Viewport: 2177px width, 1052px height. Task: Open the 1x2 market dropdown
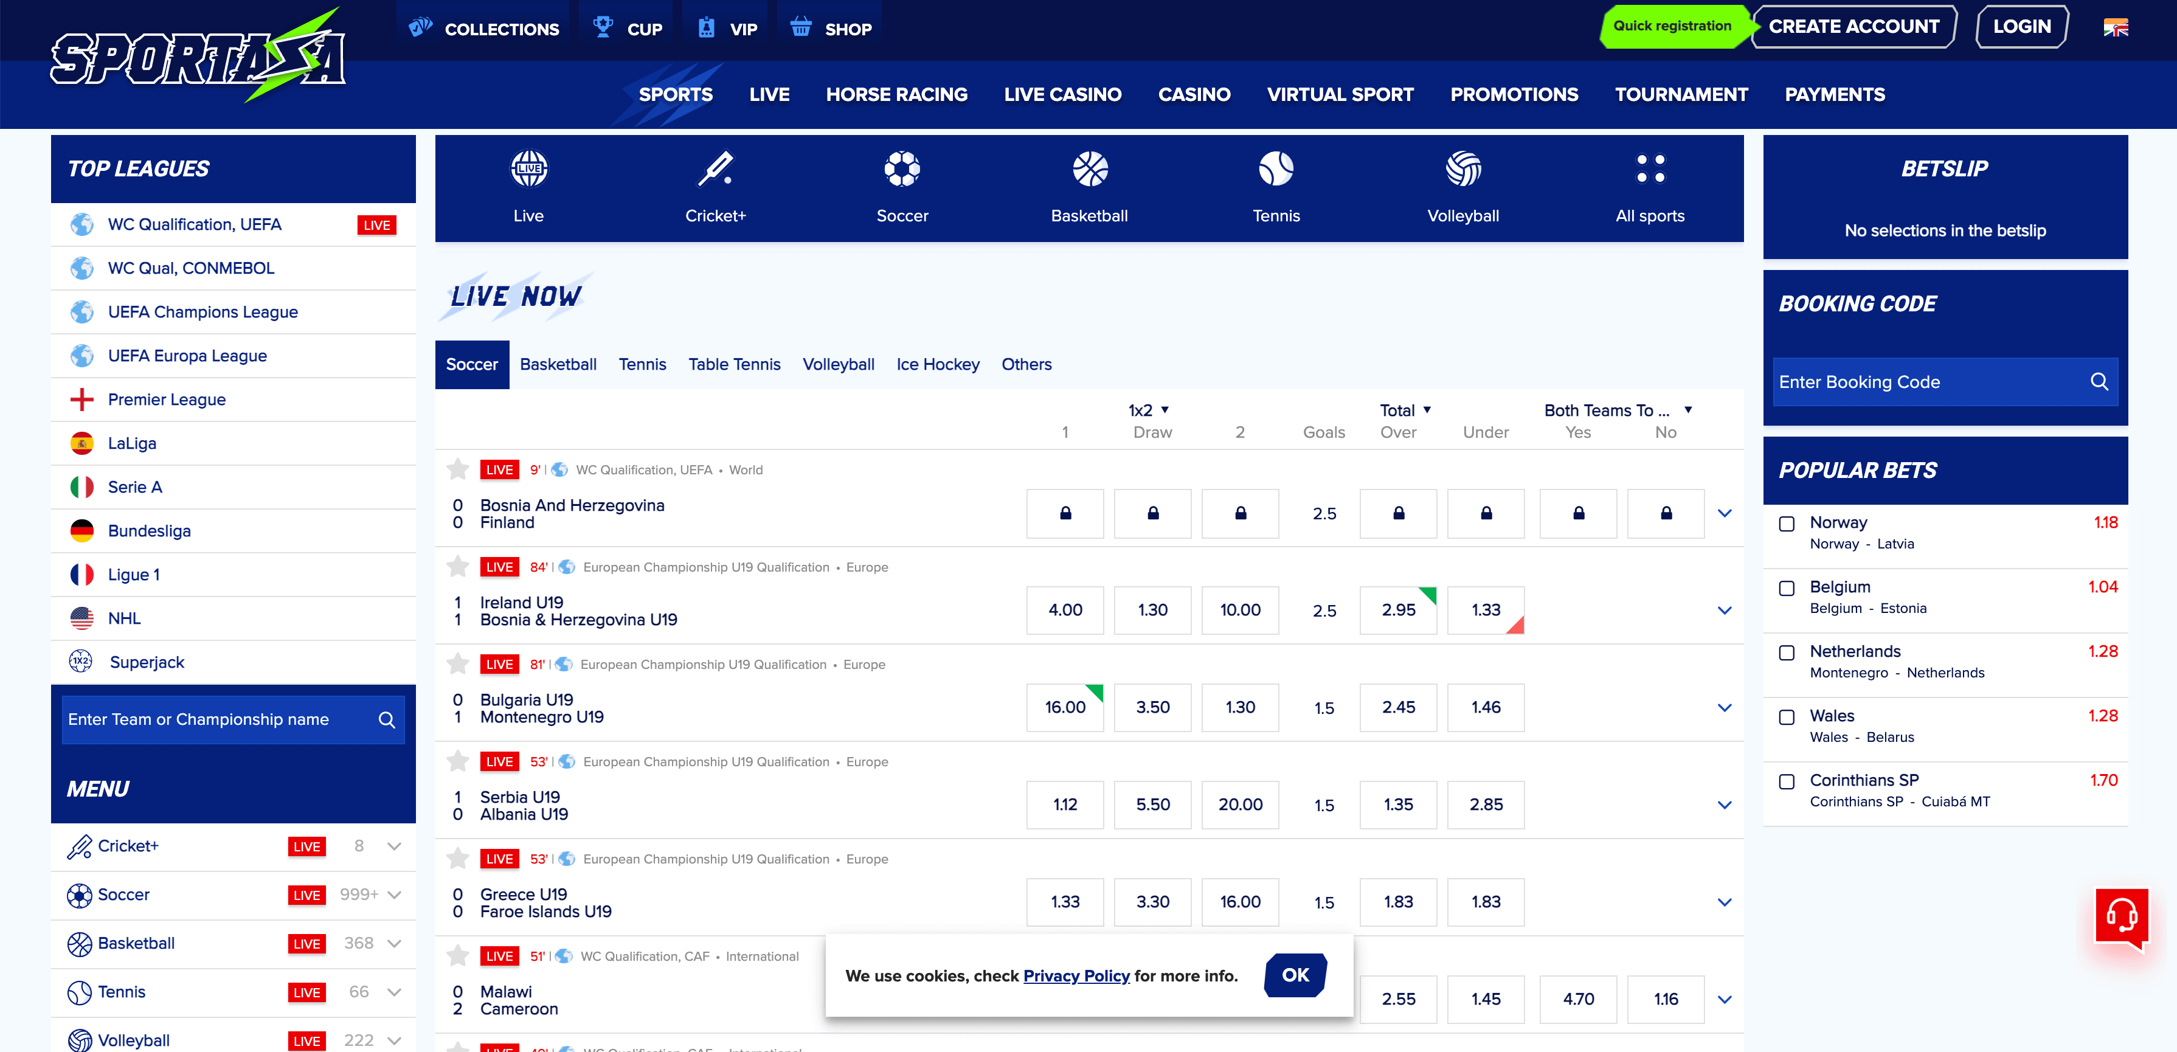pos(1149,410)
